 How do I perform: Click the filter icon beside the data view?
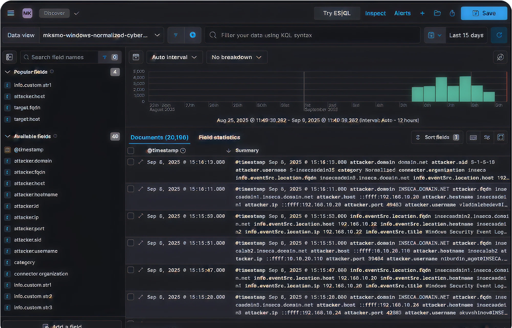coord(176,35)
